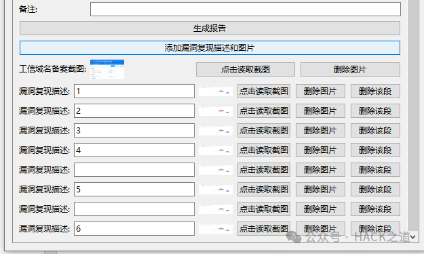Viewport: 424px width, 254px height.
Task: Open the screenshot thumbnail in row 5
Action: click(x=216, y=190)
